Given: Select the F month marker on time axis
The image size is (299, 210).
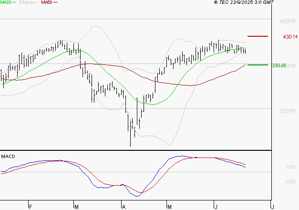Looking at the screenshot, I should [x=30, y=206].
